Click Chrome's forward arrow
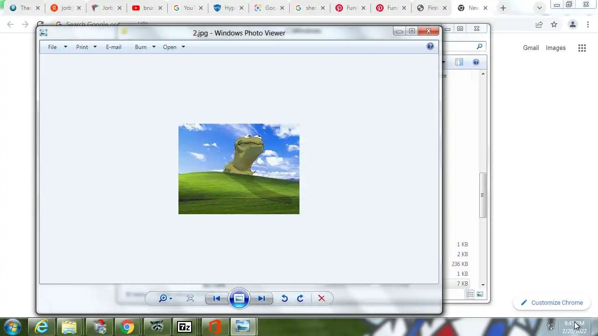Screen dimensions: 598x336 click(x=25, y=24)
